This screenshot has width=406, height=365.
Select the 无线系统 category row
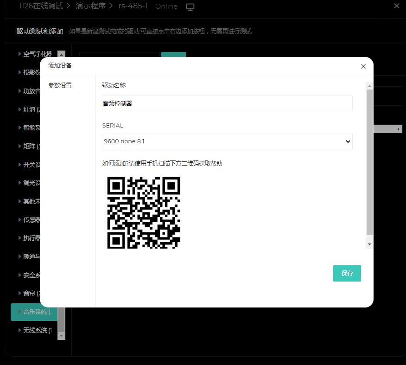(x=34, y=330)
